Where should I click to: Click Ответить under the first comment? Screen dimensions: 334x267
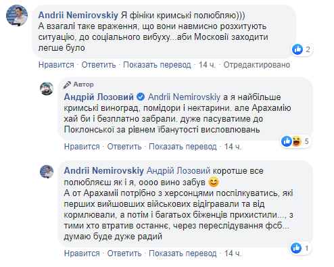(99, 65)
